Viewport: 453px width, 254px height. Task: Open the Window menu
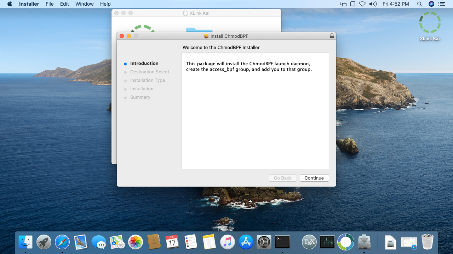pyautogui.click(x=84, y=4)
